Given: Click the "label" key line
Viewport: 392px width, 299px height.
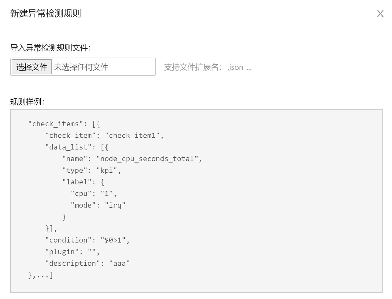Looking at the screenshot, I should [83, 182].
